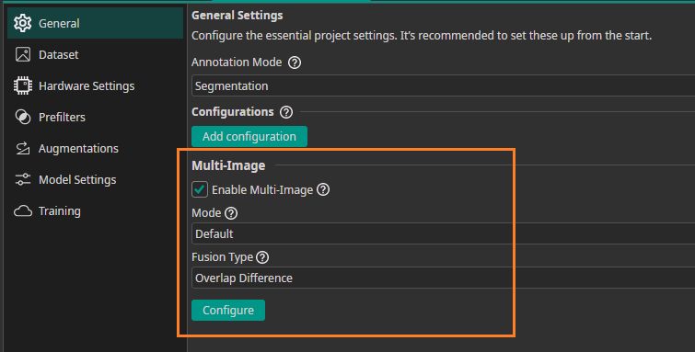Open Fusion Type dropdown showing Overlap Difference
Viewport: 695px width, 352px height.
pyautogui.click(x=444, y=278)
